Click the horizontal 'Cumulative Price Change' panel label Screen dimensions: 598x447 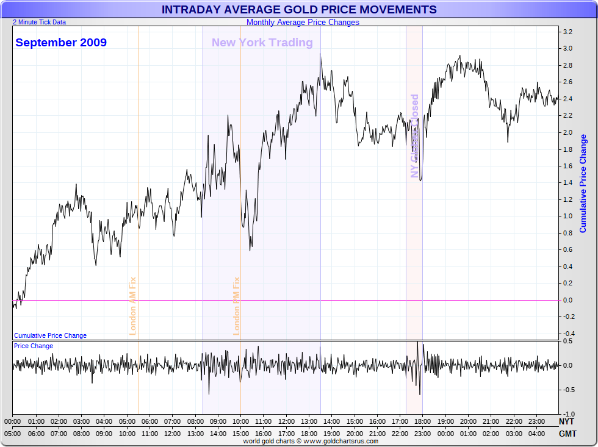pyautogui.click(x=50, y=335)
